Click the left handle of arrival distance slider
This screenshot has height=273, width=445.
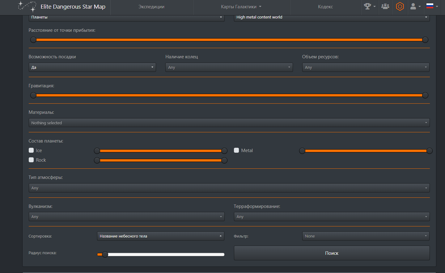(33, 40)
